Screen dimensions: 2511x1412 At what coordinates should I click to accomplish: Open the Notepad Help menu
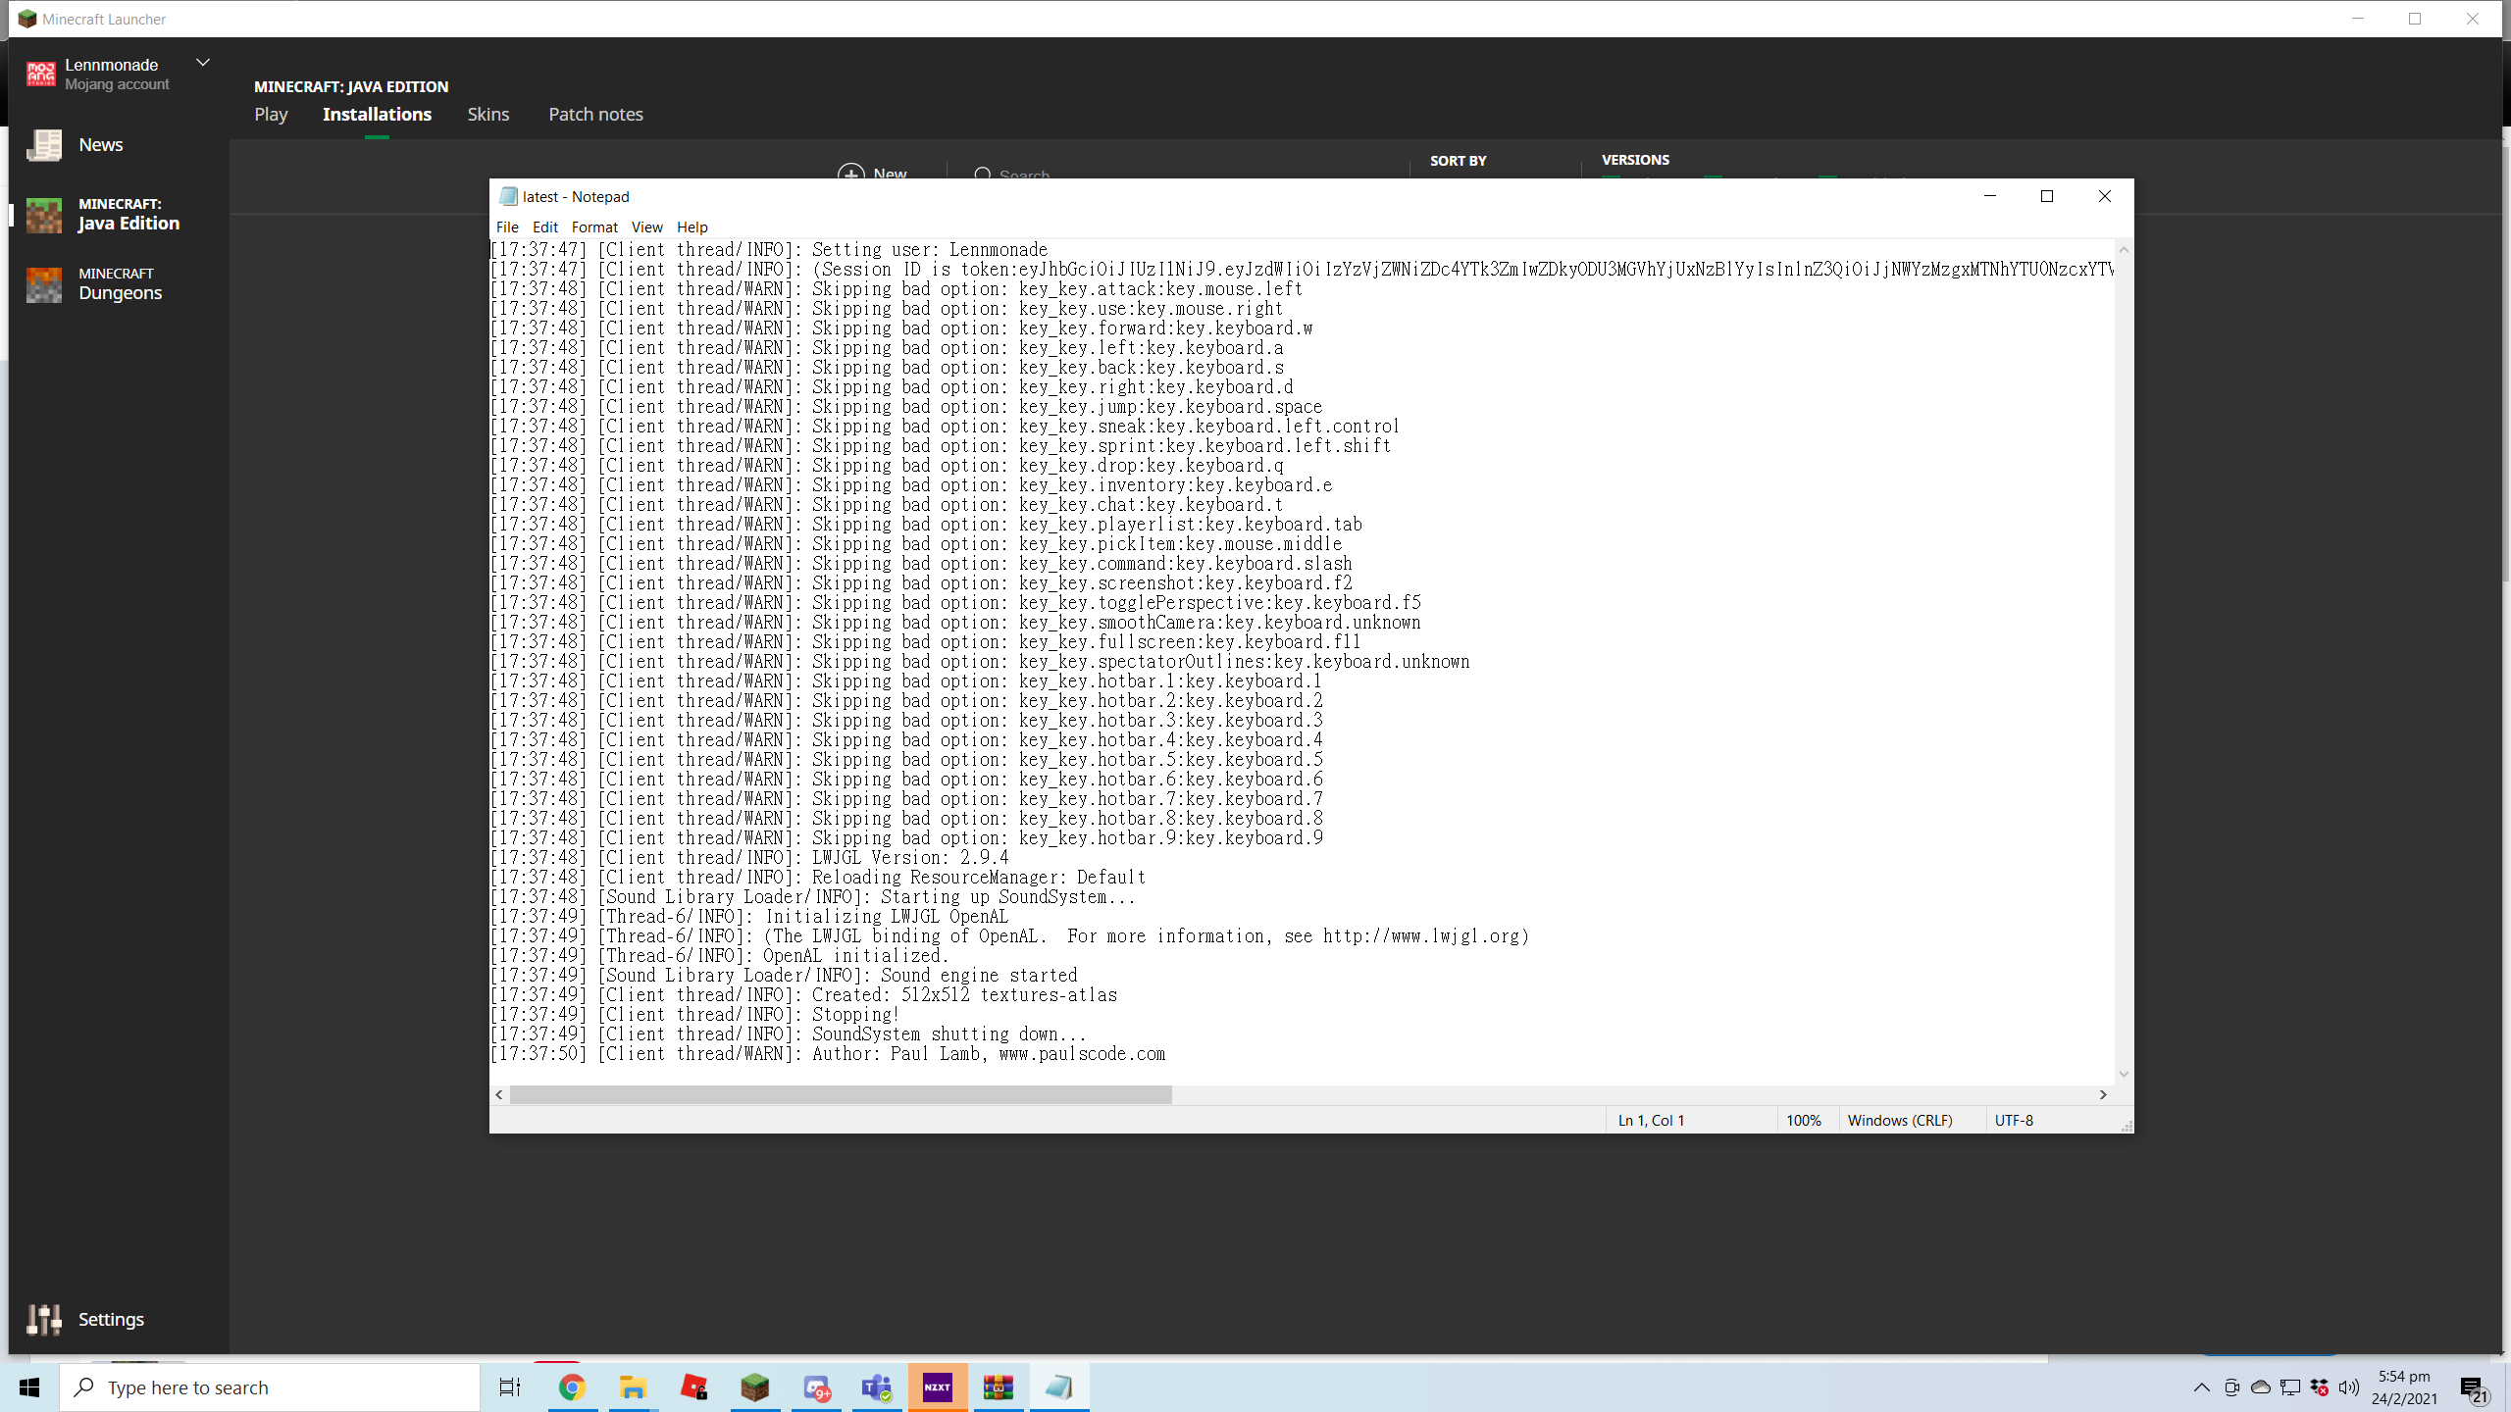pos(692,227)
